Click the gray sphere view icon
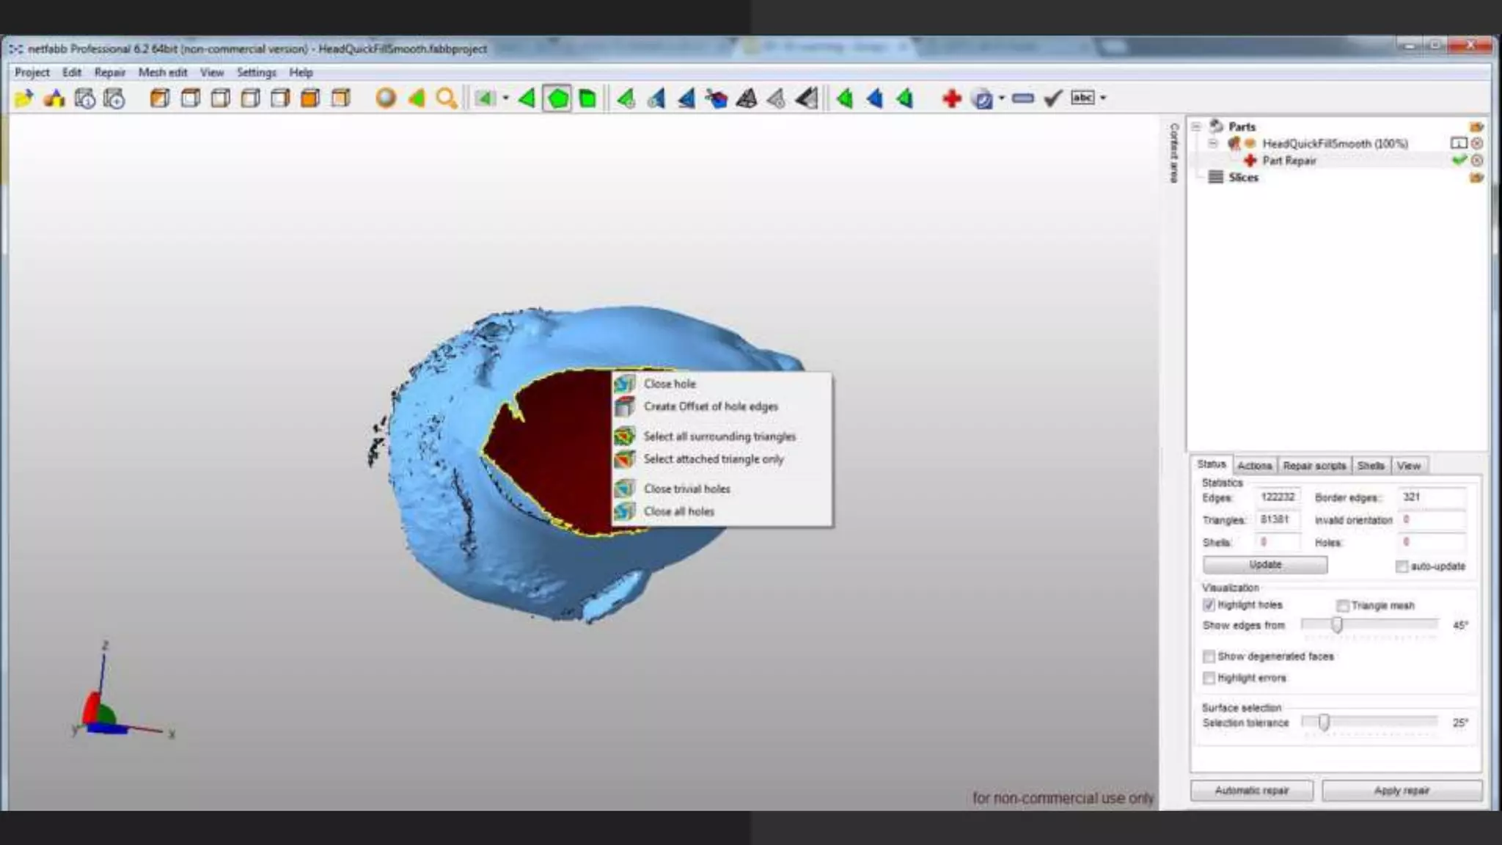The height and width of the screenshot is (845, 1502). point(385,98)
